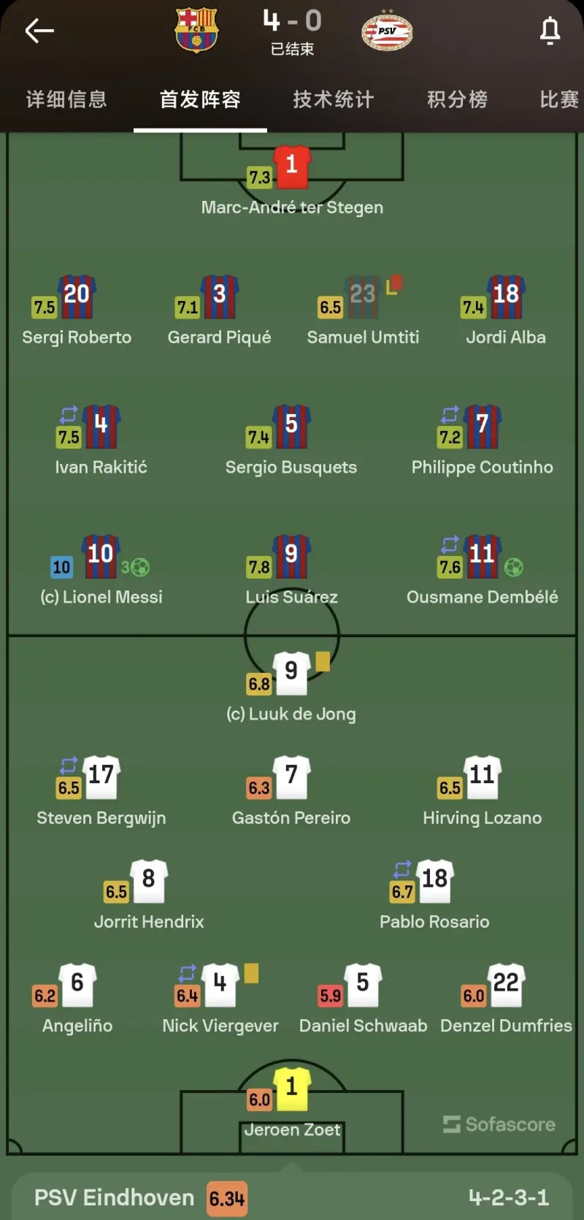
Task: Tap Luuk de Jong's white jersey
Action: 291,671
